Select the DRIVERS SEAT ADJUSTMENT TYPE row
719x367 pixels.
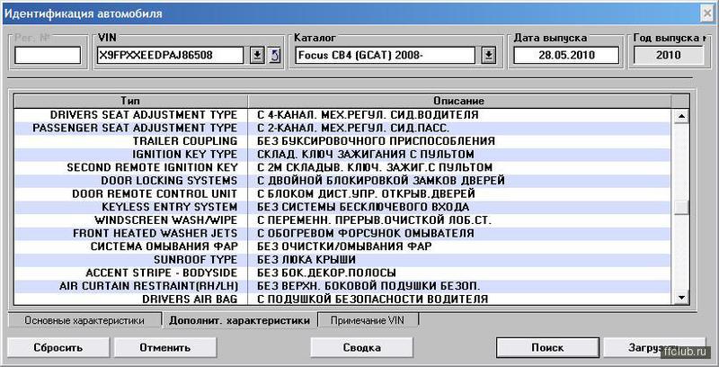(342, 115)
